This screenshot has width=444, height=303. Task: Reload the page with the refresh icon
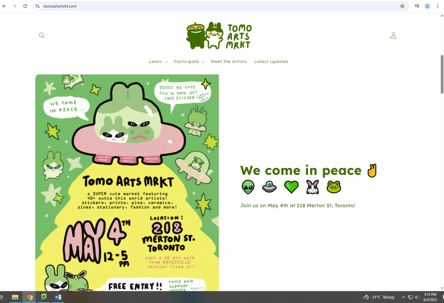[x=25, y=6]
